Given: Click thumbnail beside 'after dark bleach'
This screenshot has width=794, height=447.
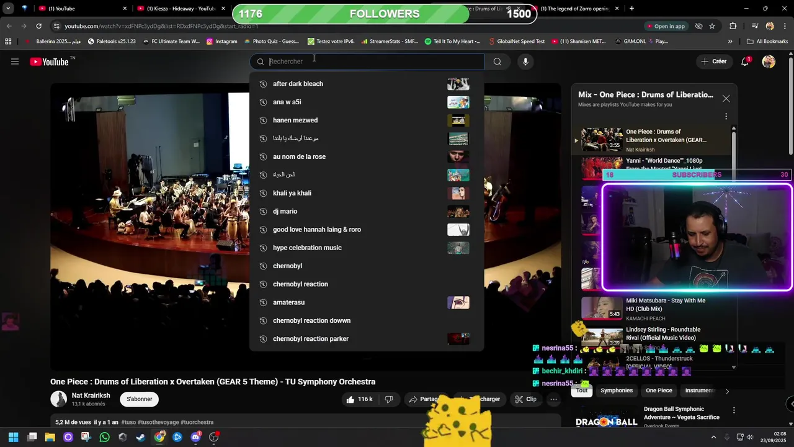Looking at the screenshot, I should point(458,84).
